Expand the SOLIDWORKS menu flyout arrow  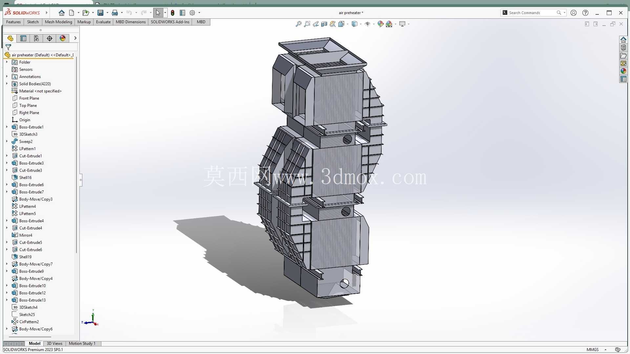click(x=47, y=13)
